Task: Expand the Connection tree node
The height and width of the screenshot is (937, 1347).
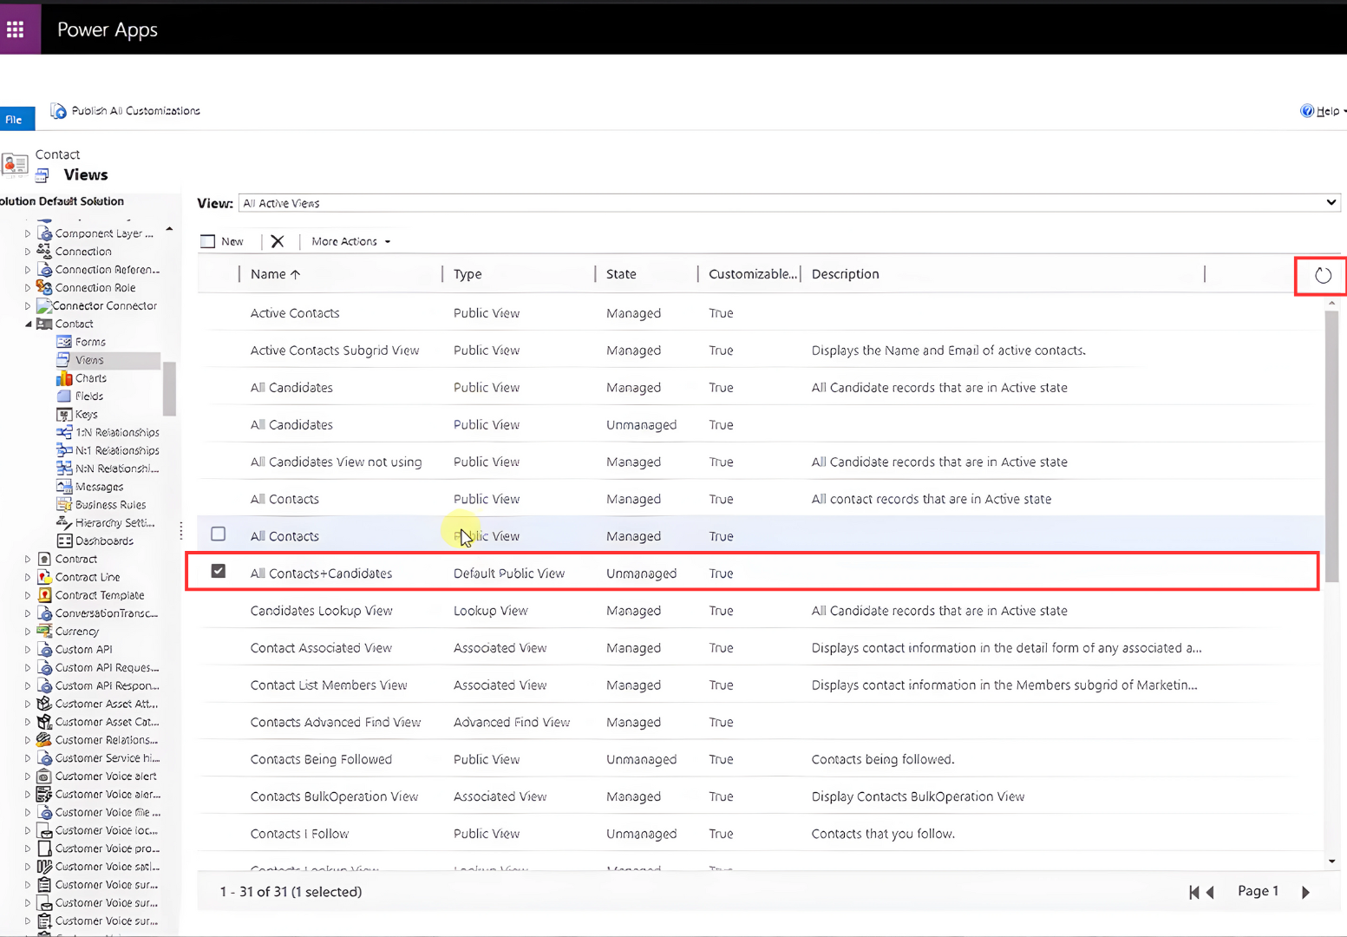Action: coord(28,252)
